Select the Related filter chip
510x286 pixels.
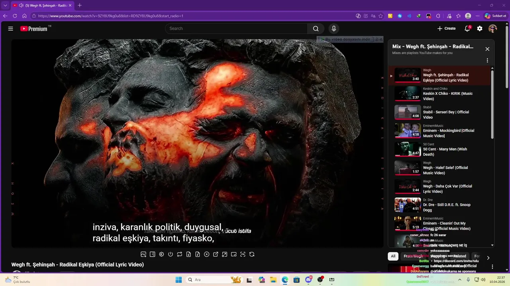tap(459, 256)
